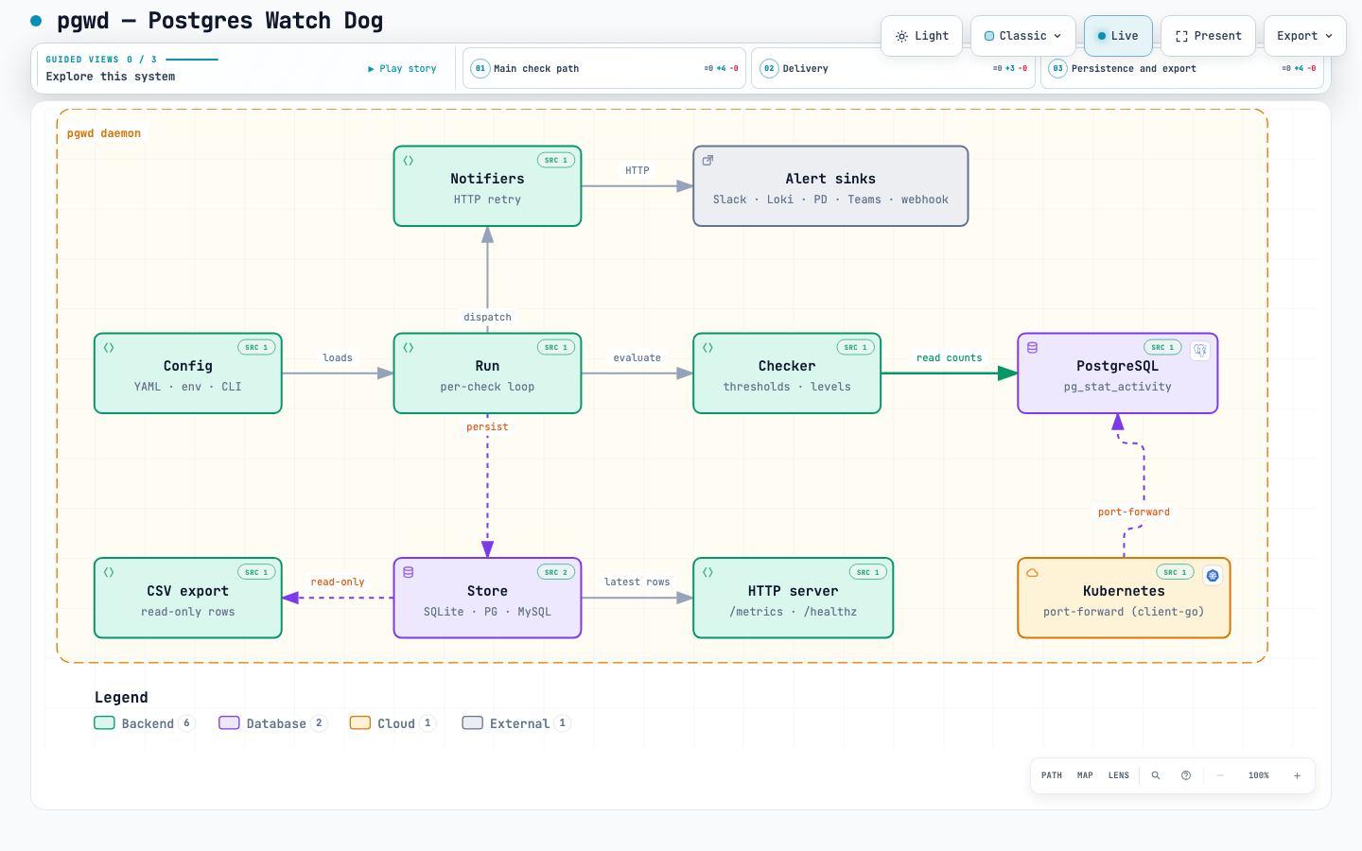Toggle Backend legend filter

145,723
